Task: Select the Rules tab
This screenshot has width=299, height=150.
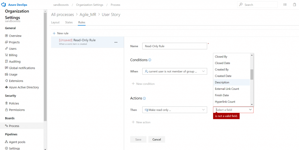Action: coord(82,22)
